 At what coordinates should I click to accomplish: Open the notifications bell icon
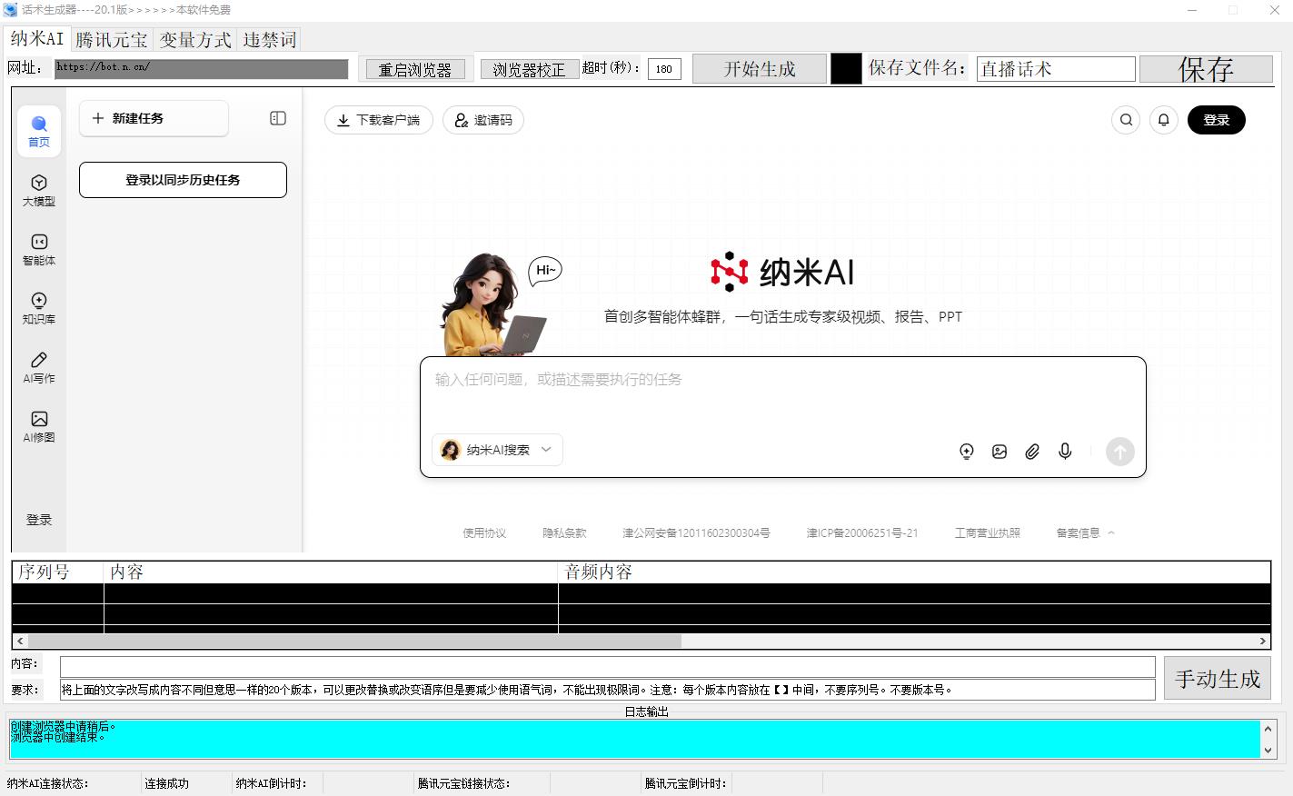coord(1164,120)
